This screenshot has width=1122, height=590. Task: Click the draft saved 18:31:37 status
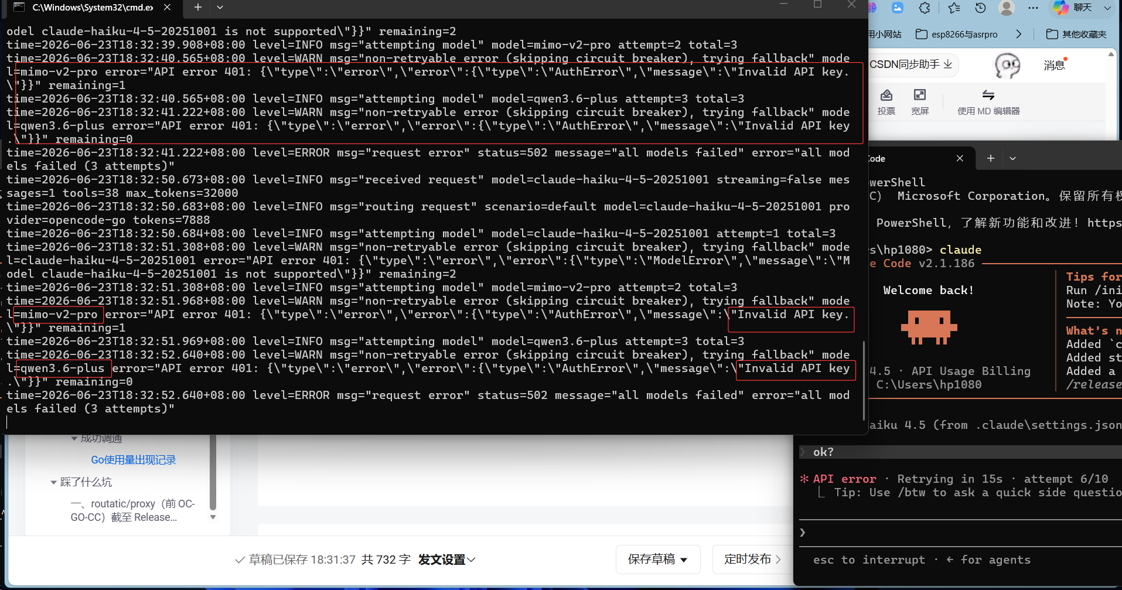(x=295, y=560)
